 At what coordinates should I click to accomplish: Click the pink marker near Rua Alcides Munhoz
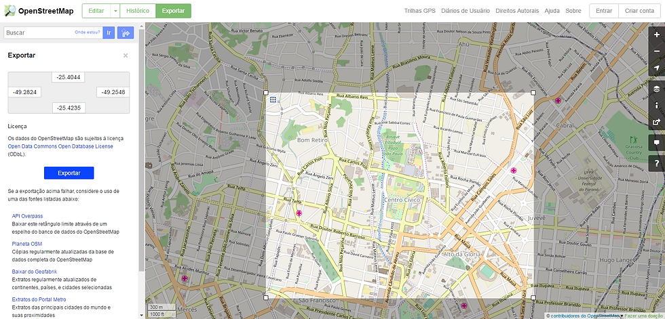click(x=185, y=278)
